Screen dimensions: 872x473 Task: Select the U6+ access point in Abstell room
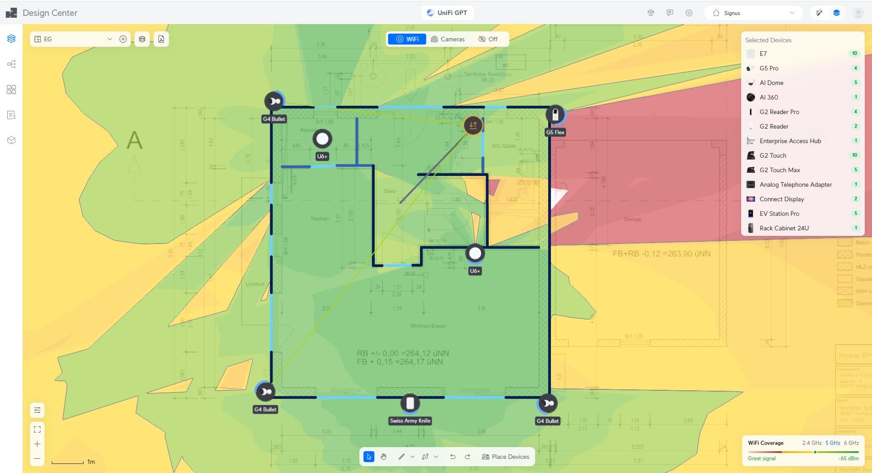(322, 139)
